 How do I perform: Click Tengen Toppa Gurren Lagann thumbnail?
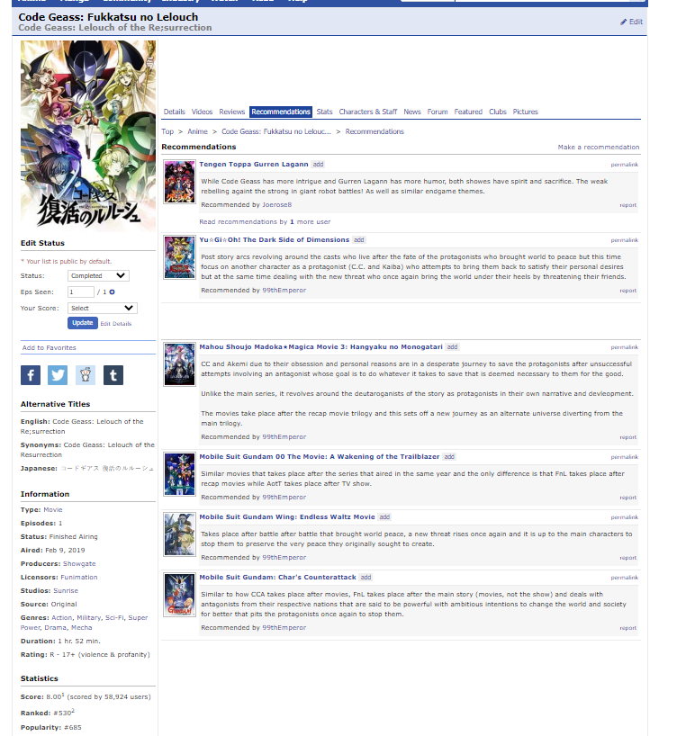click(179, 182)
